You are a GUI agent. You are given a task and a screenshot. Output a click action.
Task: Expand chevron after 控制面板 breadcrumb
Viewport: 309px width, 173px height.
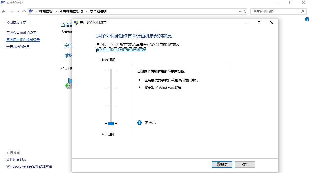click(x=56, y=11)
